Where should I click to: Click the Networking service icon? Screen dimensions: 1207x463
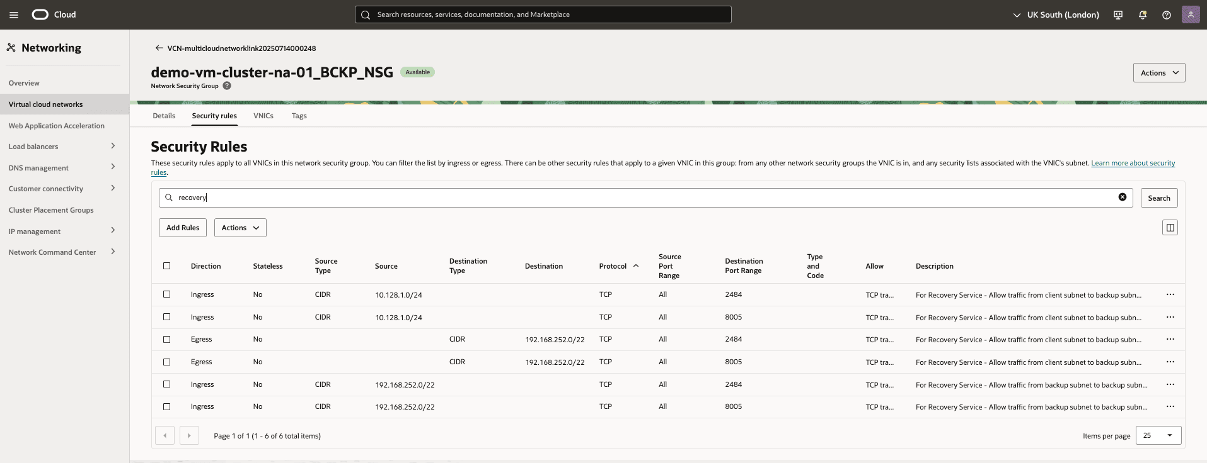tap(11, 48)
